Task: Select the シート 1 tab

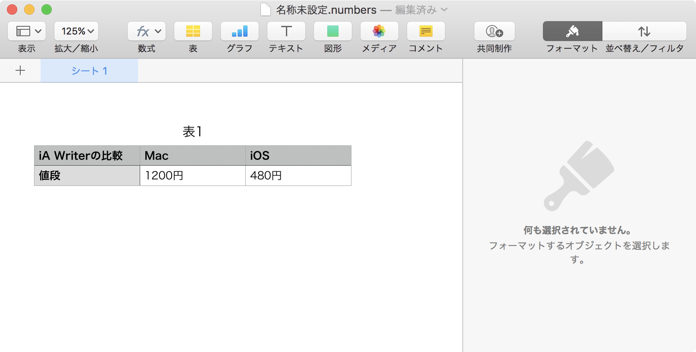Action: tap(89, 71)
